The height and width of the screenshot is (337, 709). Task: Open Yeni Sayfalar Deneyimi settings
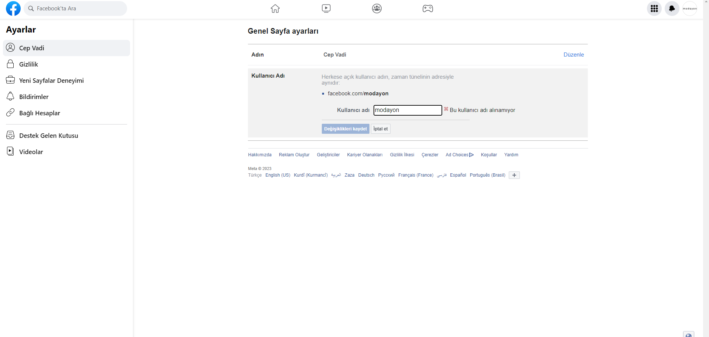point(51,80)
